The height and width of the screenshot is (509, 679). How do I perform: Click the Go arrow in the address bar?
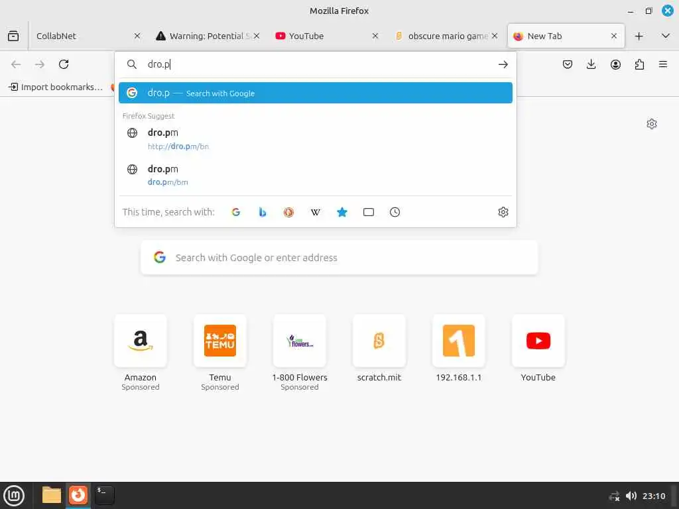(503, 64)
